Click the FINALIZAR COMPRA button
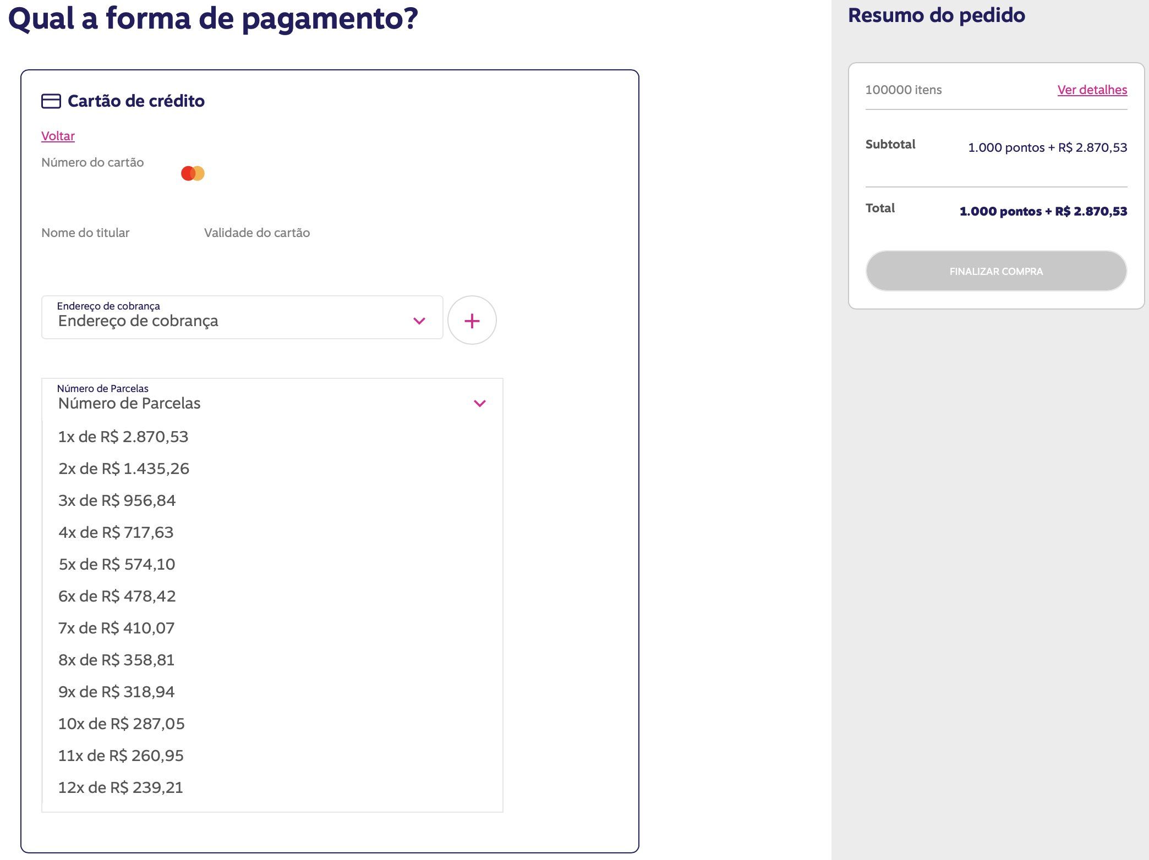The width and height of the screenshot is (1149, 860). click(x=996, y=271)
